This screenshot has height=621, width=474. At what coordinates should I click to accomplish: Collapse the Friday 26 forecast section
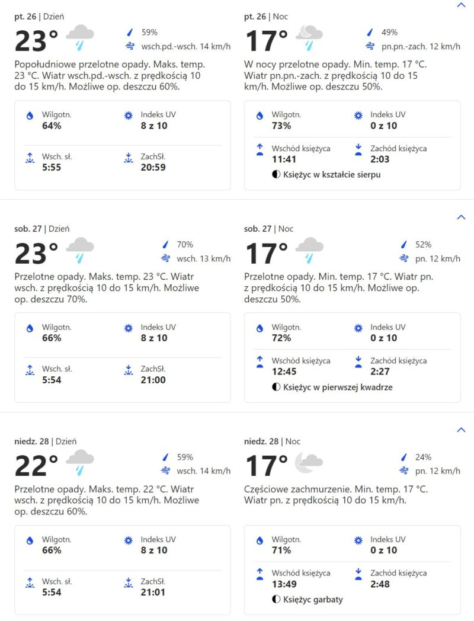click(x=461, y=5)
